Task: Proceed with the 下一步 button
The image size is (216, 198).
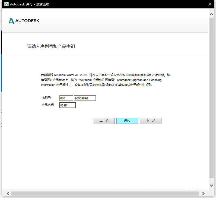Action: point(151,121)
